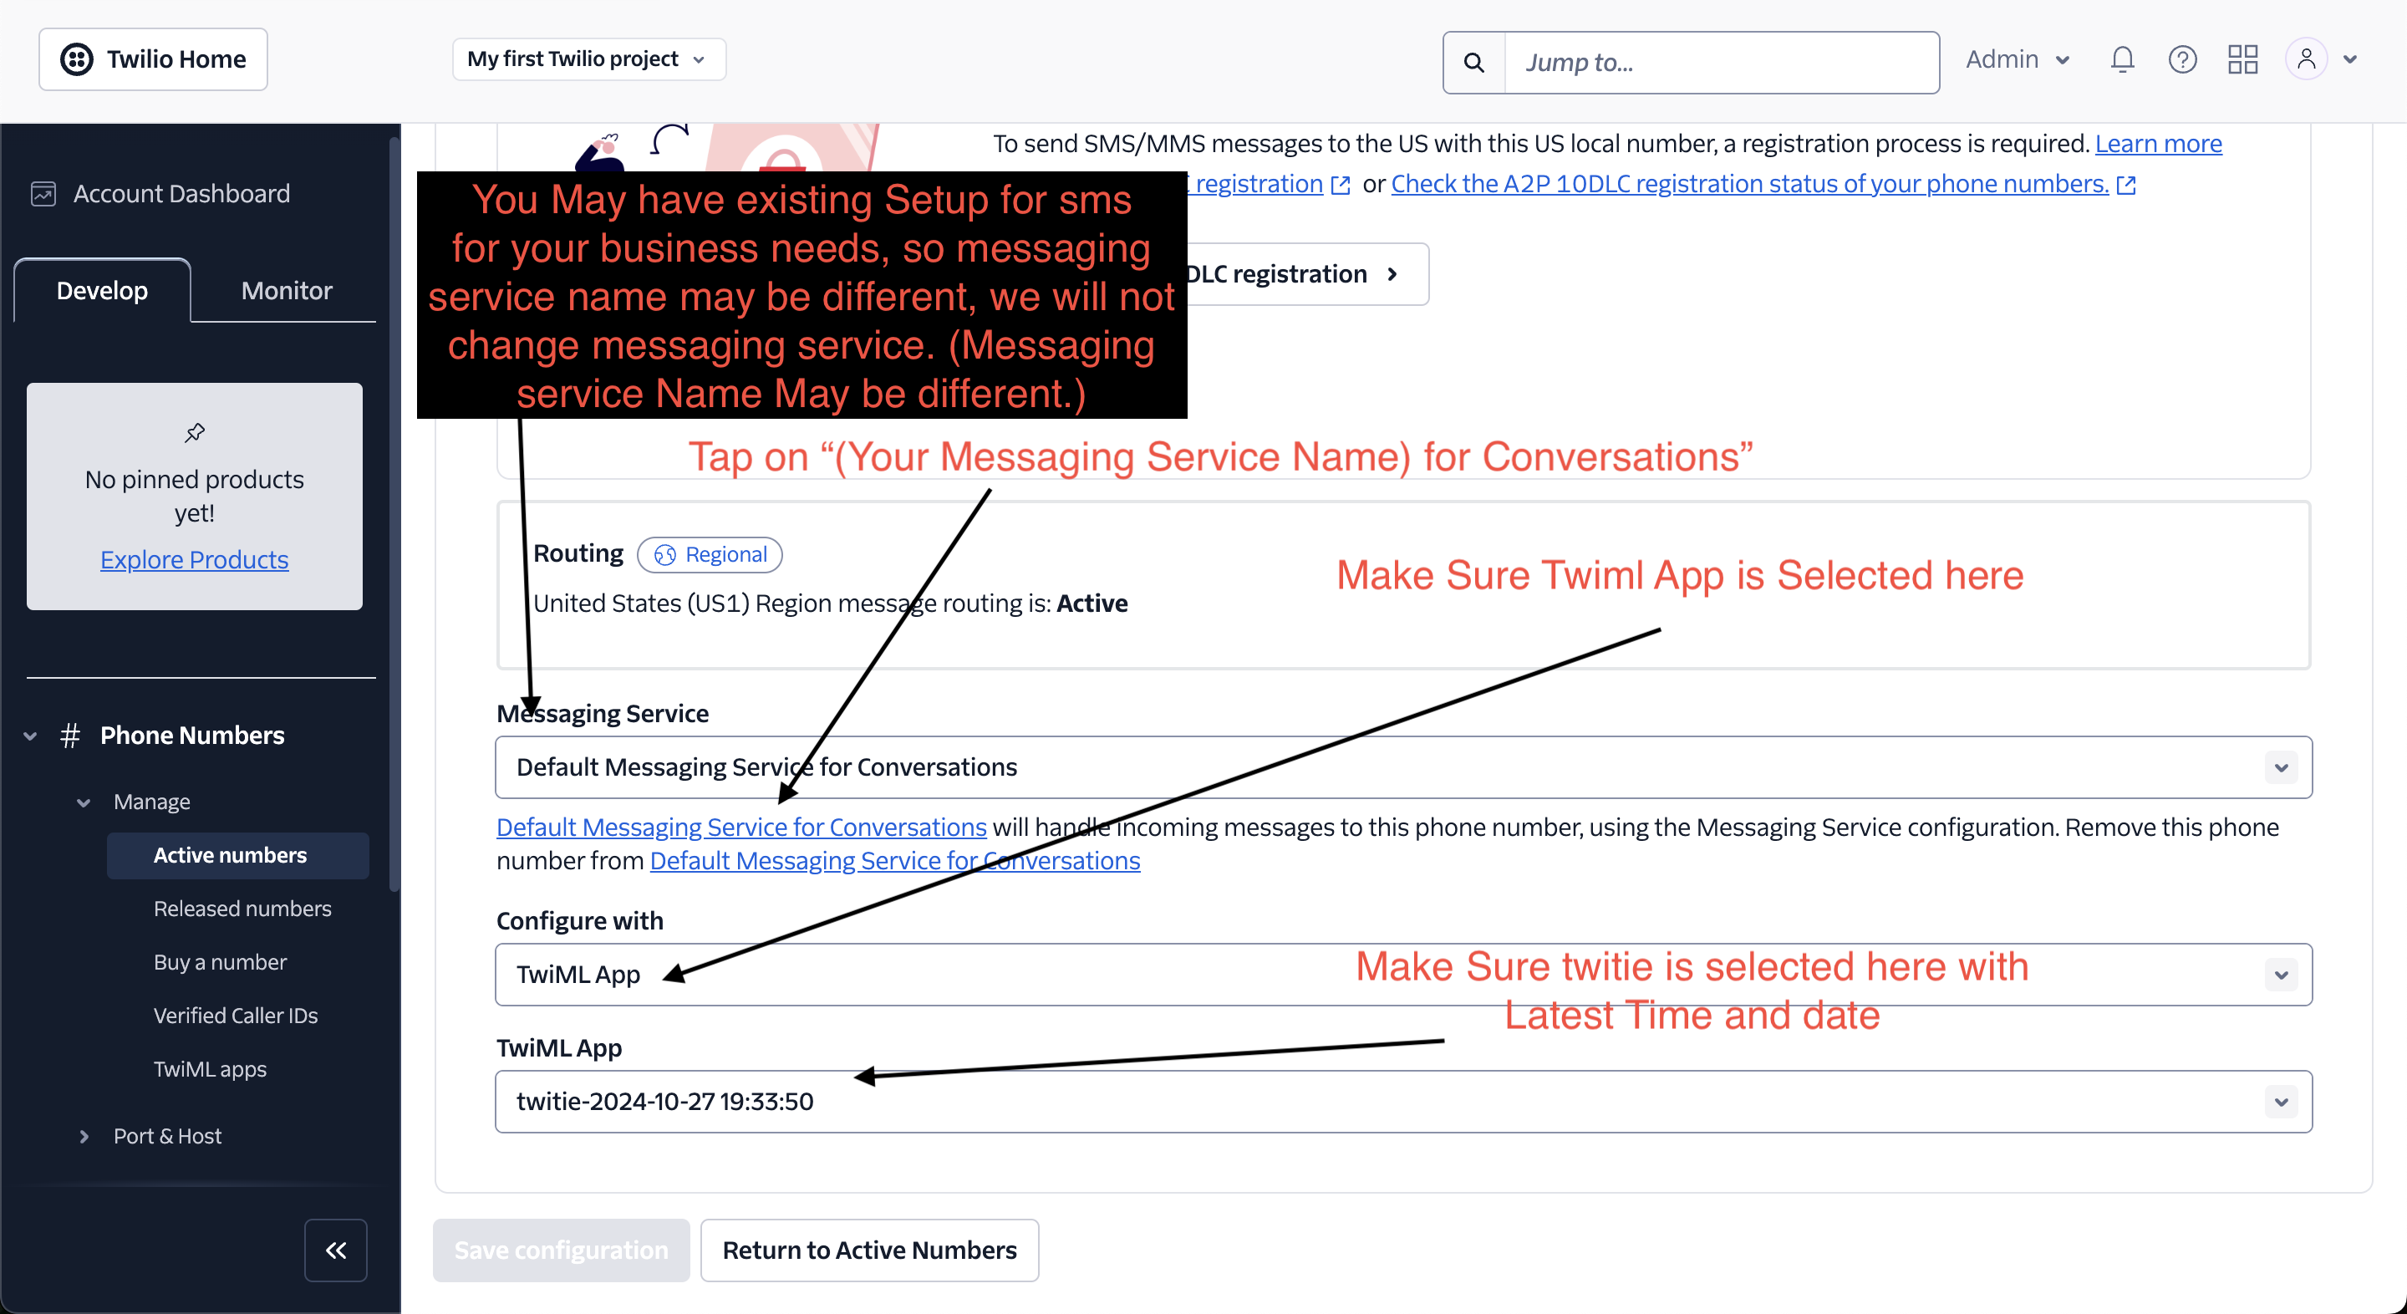This screenshot has width=2407, height=1314.
Task: Expand the Port & Host chevron
Action: pos(84,1135)
